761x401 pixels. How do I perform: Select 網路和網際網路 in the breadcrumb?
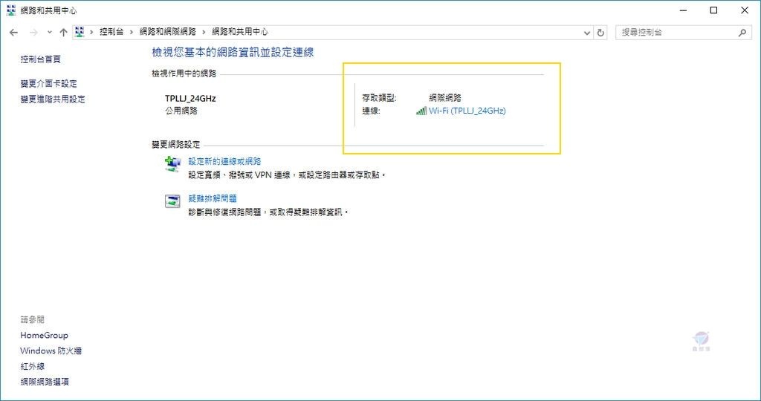(168, 32)
